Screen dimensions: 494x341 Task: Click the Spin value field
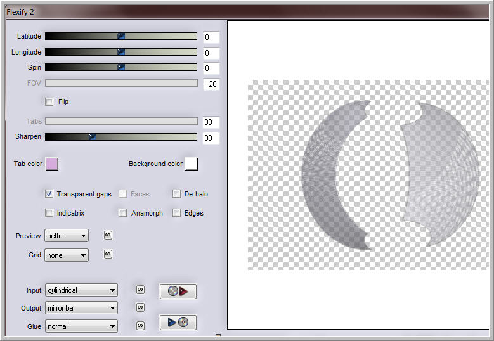[211, 68]
